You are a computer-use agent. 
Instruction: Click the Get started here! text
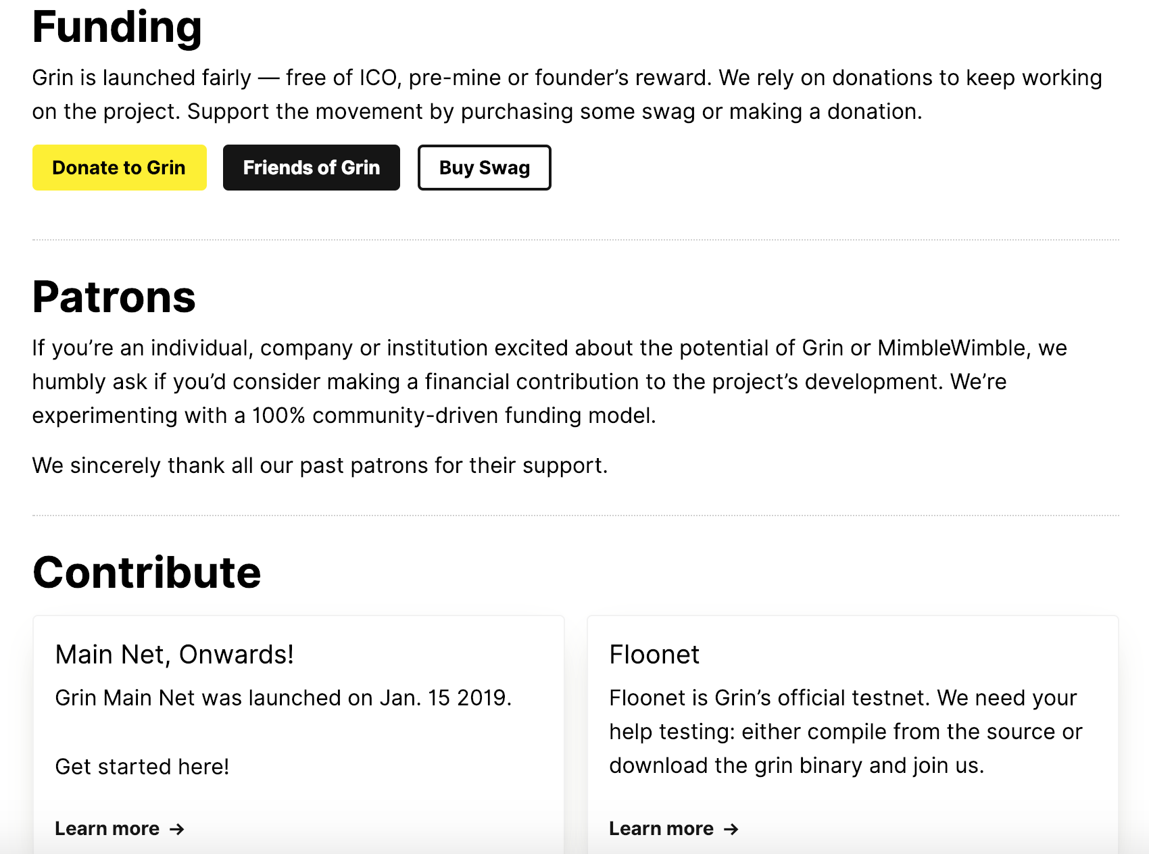tap(142, 767)
